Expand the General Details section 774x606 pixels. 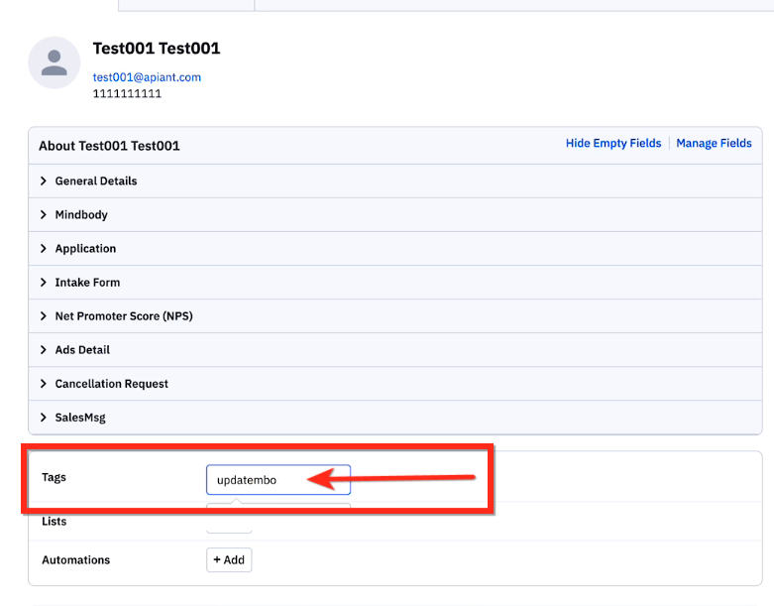click(x=95, y=182)
